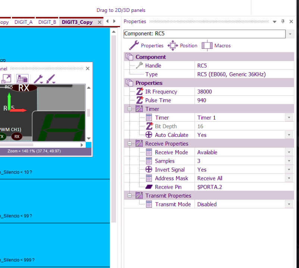Viewport: 299px width, 268px height.
Task: Open the DIGIT_B tab
Action: click(x=47, y=22)
